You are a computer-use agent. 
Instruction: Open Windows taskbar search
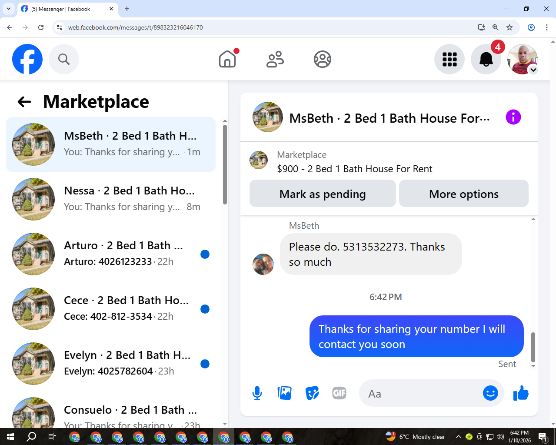click(31, 437)
